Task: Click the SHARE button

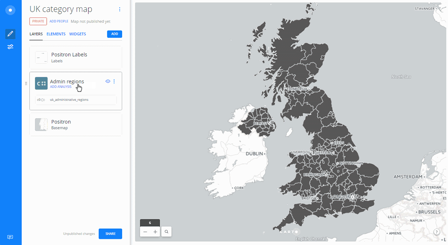Action: click(110, 233)
